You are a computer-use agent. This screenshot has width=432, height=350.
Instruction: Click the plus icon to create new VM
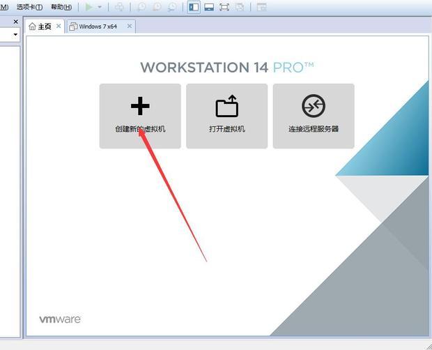point(140,106)
